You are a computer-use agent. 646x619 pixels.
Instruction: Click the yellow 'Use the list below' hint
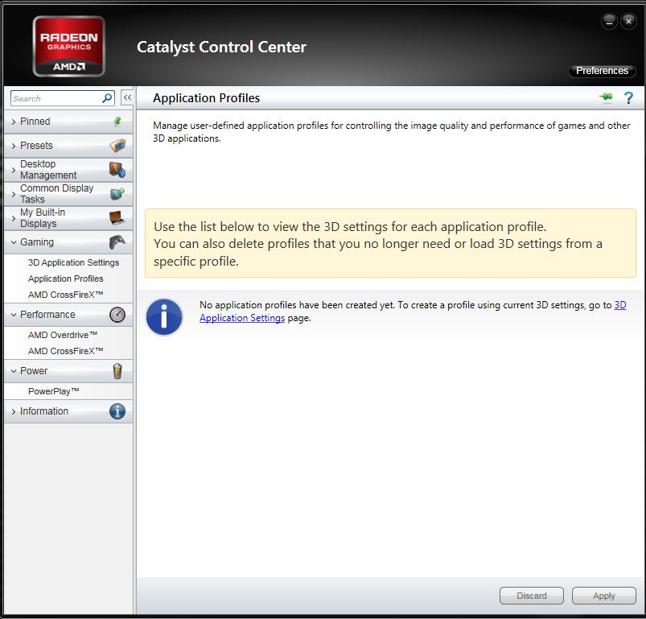coord(390,243)
